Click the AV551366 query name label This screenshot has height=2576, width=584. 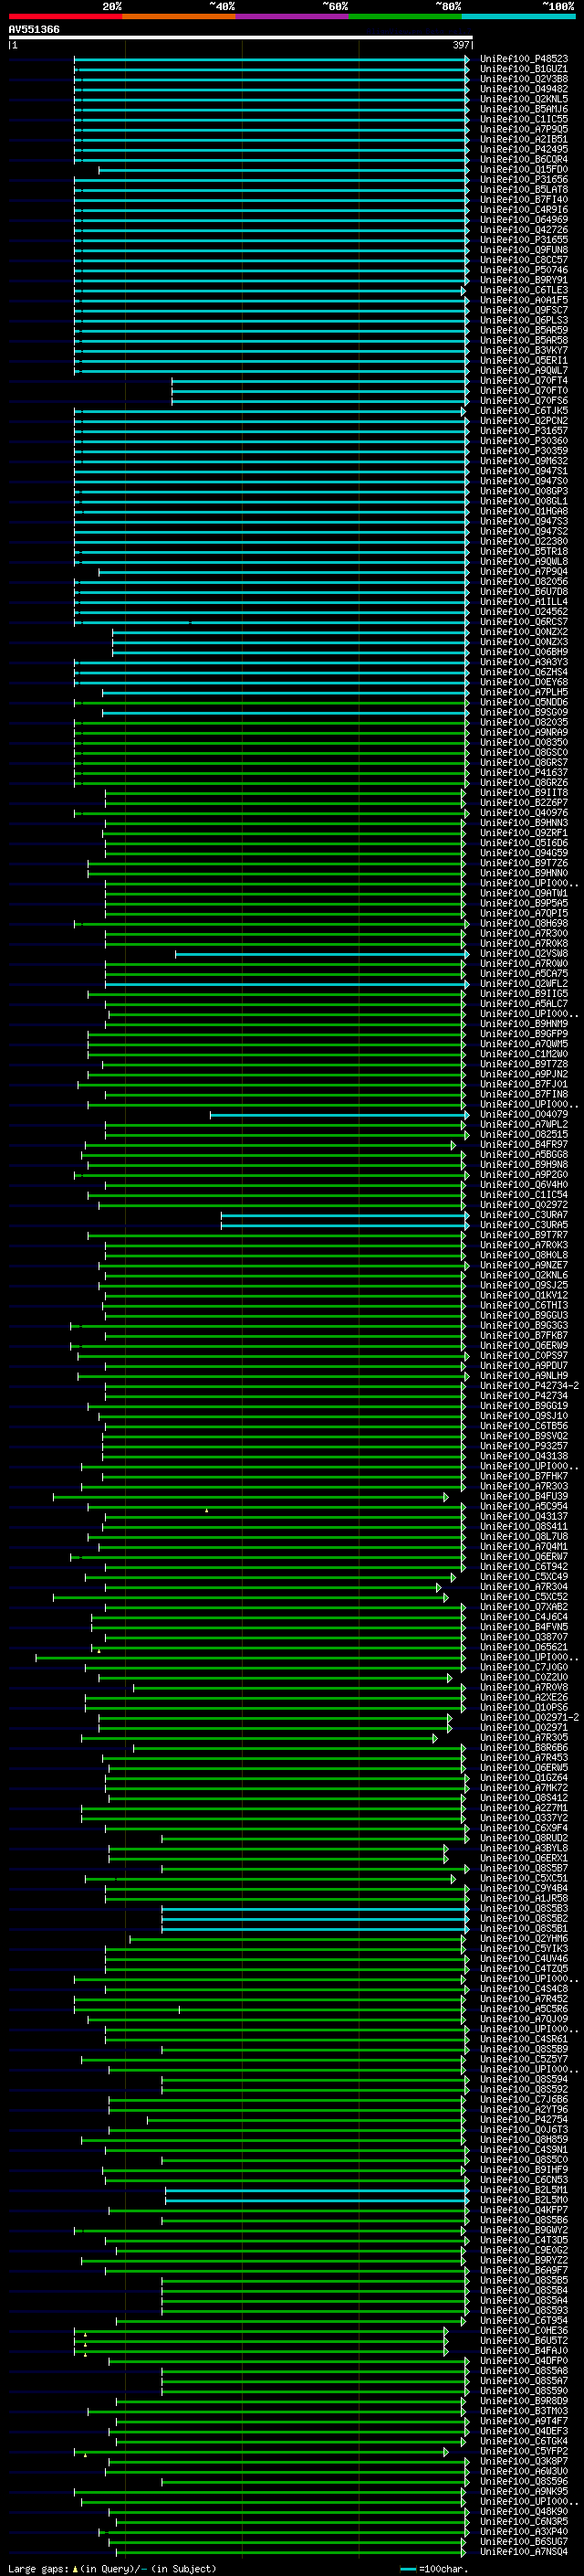tap(34, 29)
